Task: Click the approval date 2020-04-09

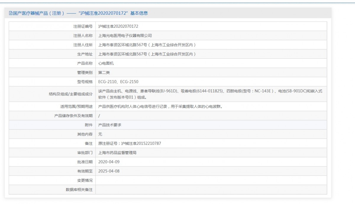Action: 109,162
